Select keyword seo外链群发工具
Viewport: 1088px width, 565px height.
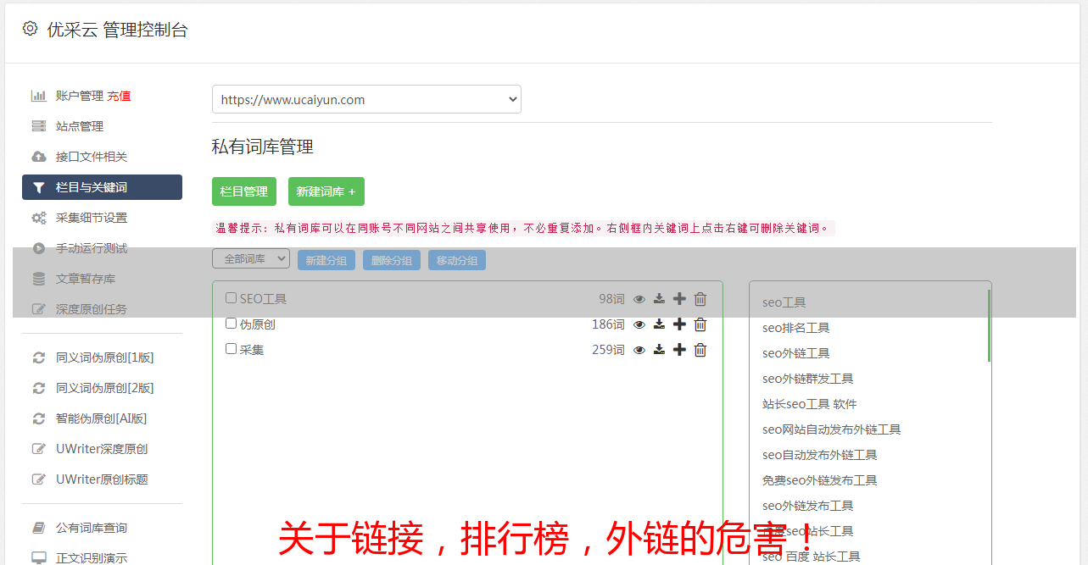pos(808,379)
